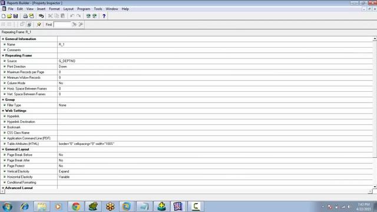Open the Layout menu

[68, 9]
